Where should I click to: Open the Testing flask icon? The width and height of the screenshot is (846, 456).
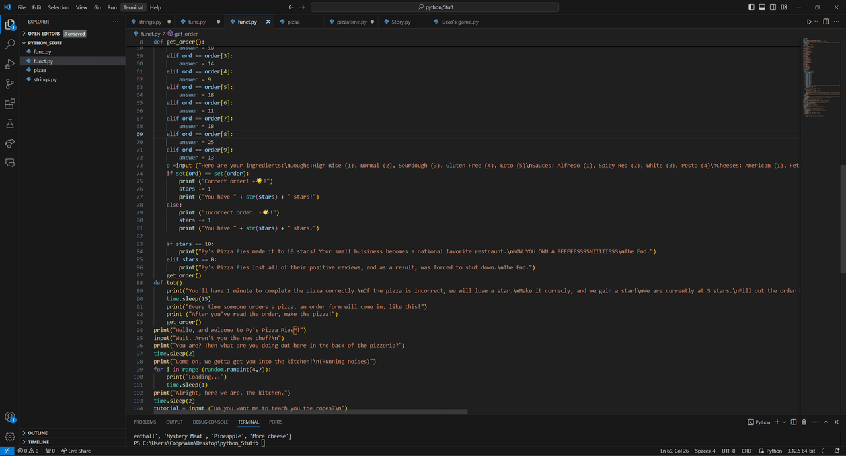pyautogui.click(x=10, y=123)
